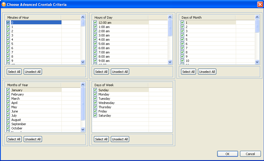264x161 pixels.
Task: Unselect All under Months of Year
Action: click(x=33, y=139)
